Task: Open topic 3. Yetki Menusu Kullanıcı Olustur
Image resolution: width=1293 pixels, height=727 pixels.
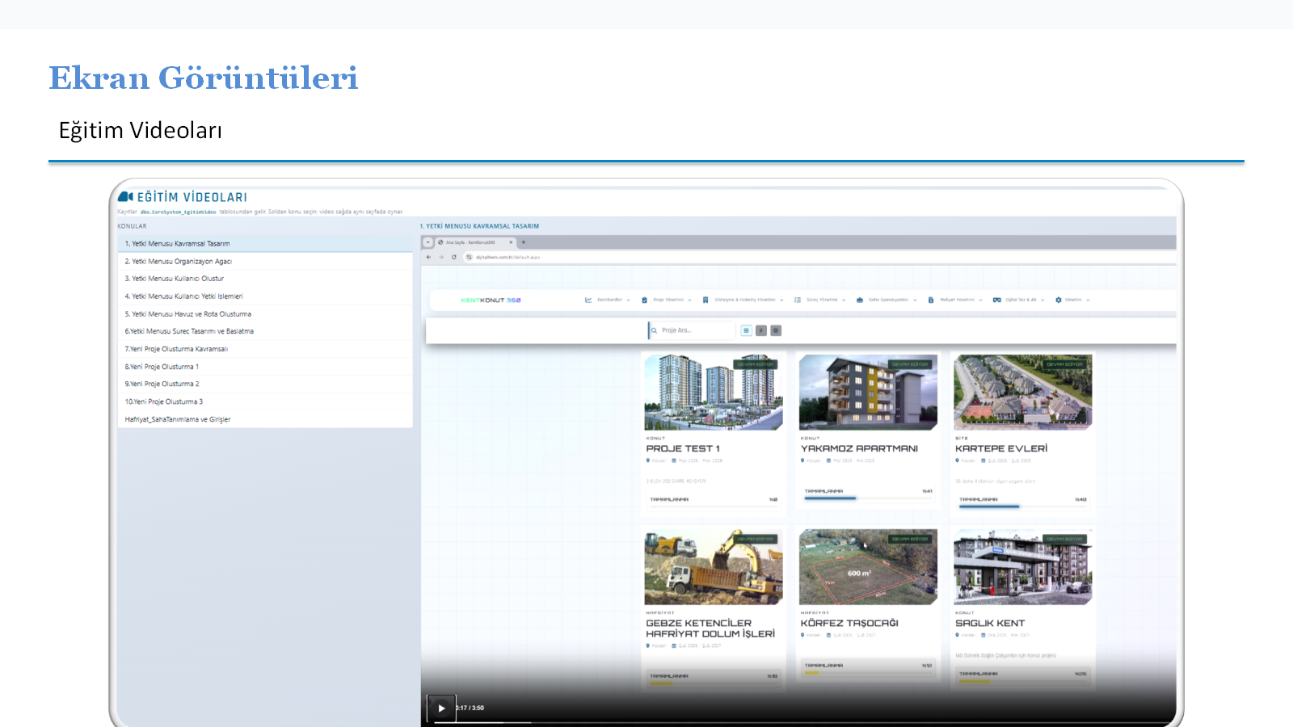Action: pyautogui.click(x=265, y=279)
